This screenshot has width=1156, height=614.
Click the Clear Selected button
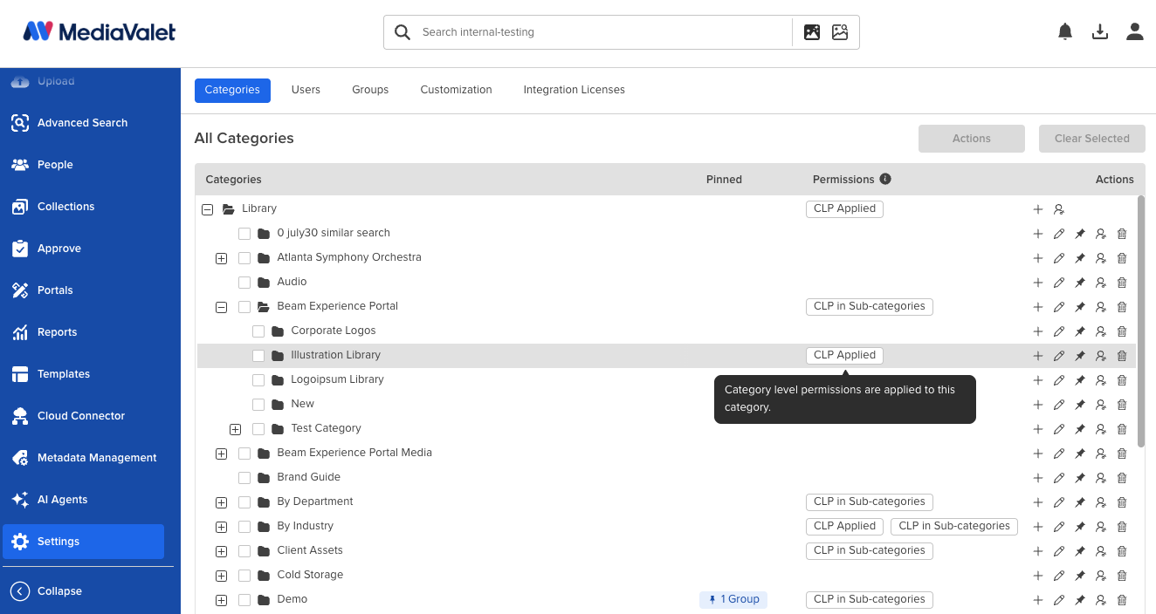point(1091,139)
